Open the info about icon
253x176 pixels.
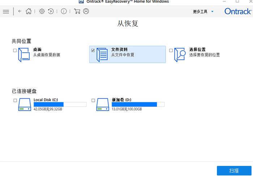(x=64, y=11)
